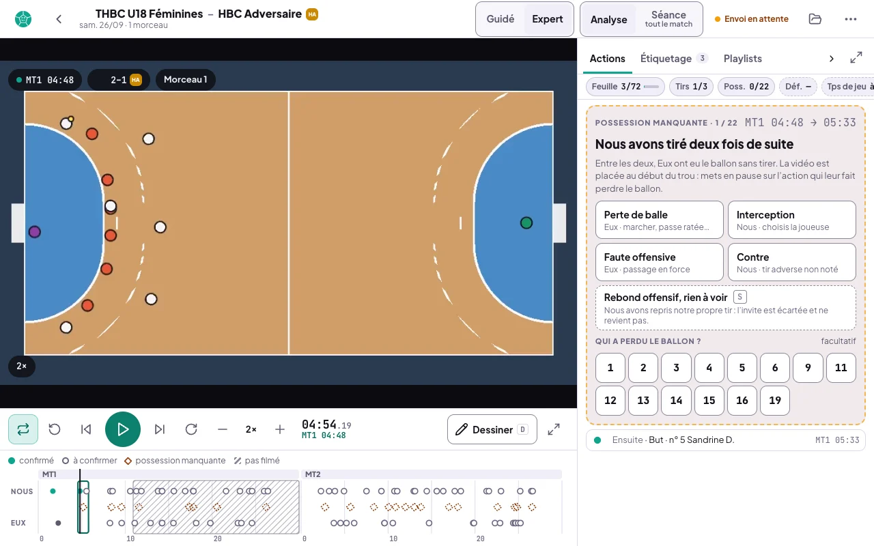Select the Poss. 0/22 filter chip

click(746, 87)
